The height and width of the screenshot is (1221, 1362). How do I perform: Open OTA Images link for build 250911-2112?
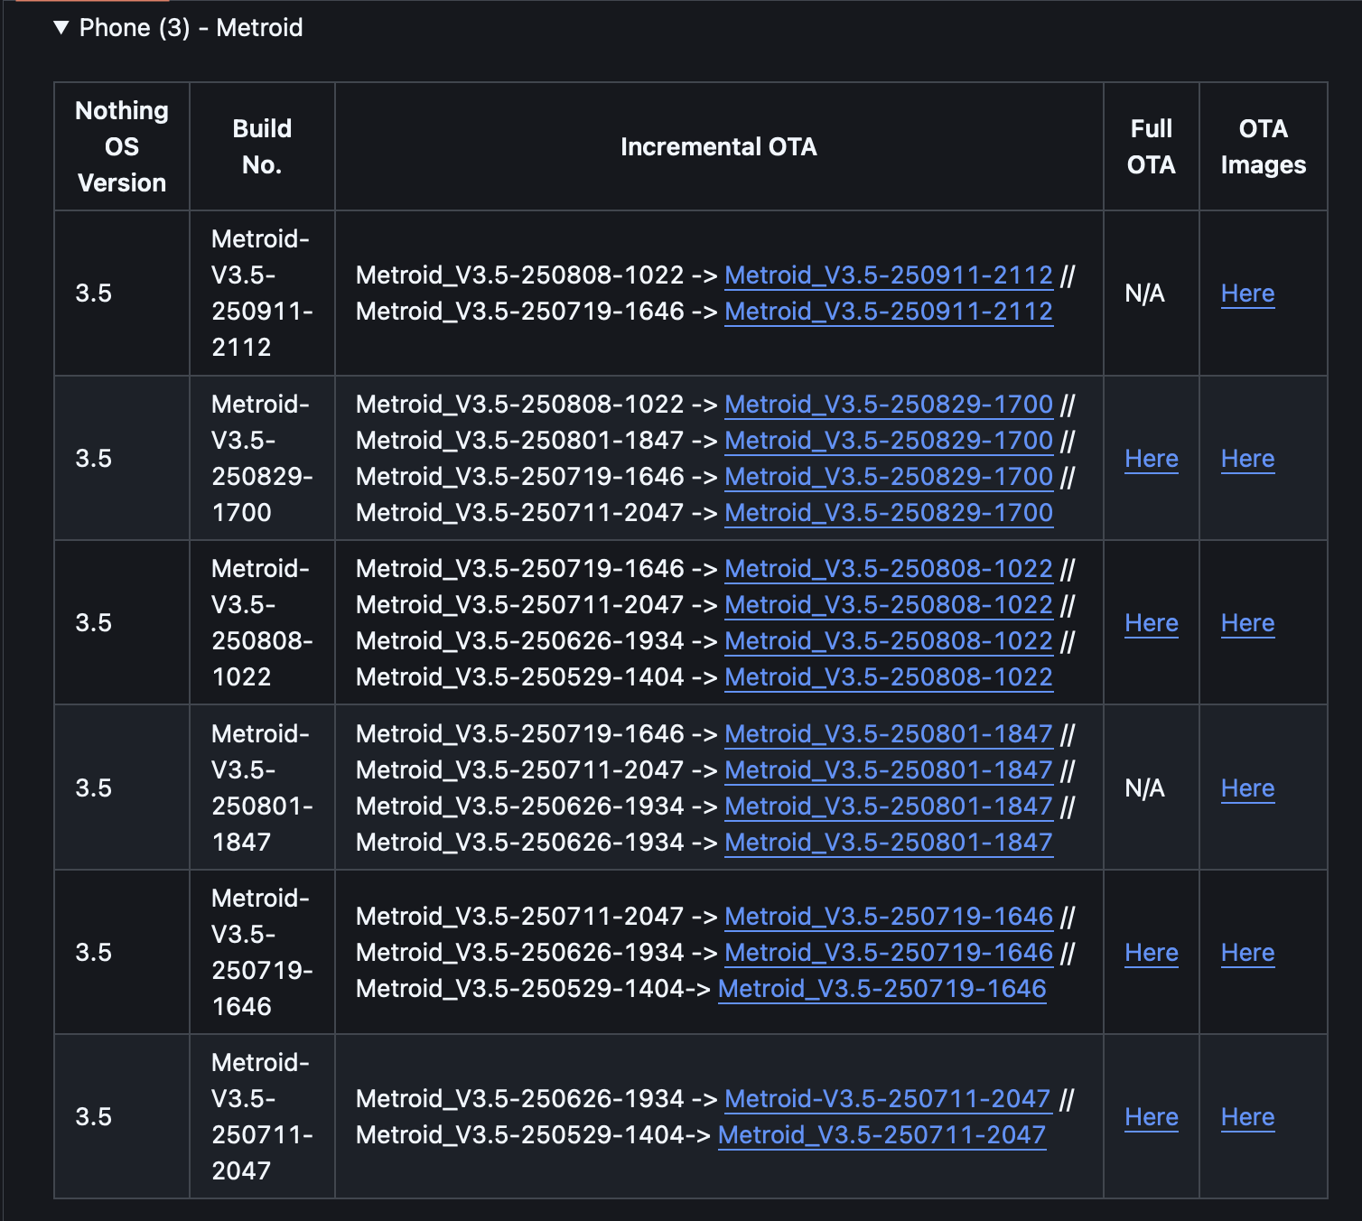click(x=1247, y=294)
